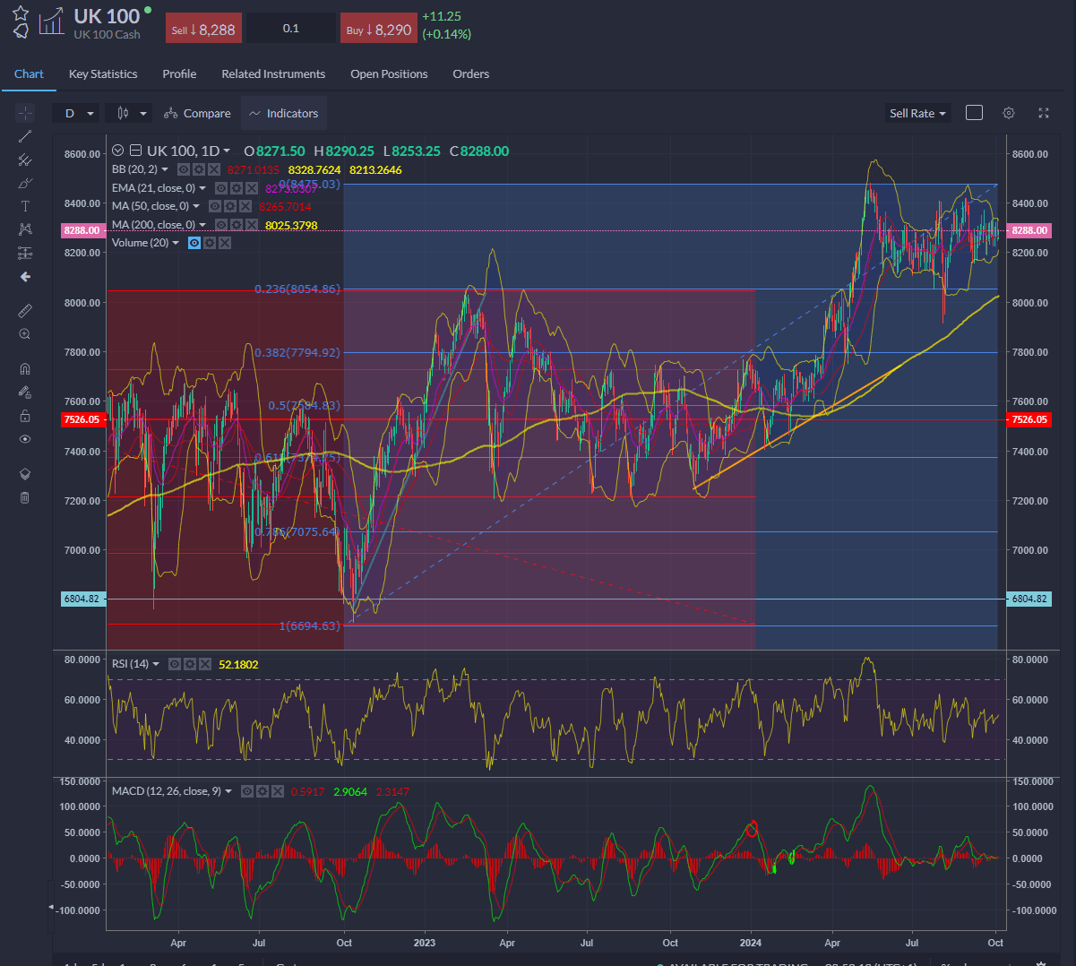1076x966 pixels.
Task: Click the zoom-in magnifier tool
Action: 25,334
